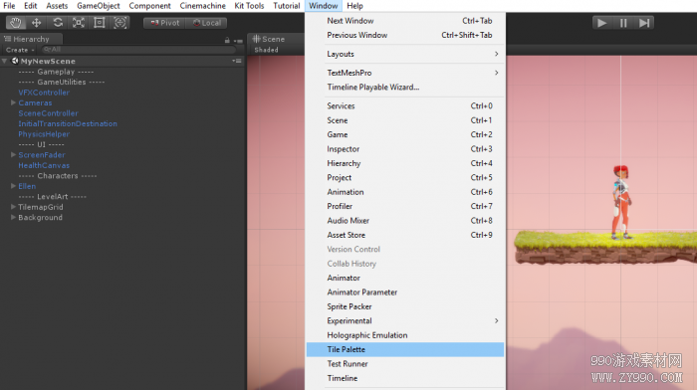Click the Pause button
Viewport: 697px width, 390px height.
(623, 23)
